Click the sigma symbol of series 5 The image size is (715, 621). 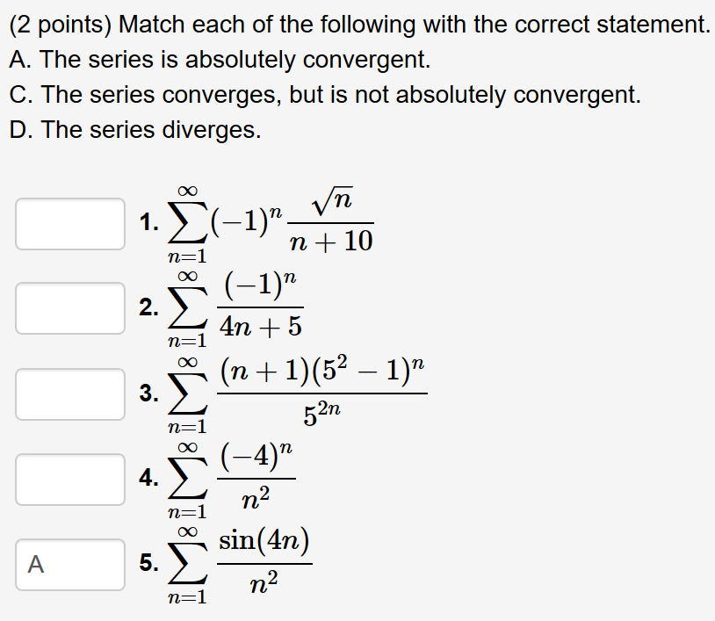pyautogui.click(x=188, y=564)
